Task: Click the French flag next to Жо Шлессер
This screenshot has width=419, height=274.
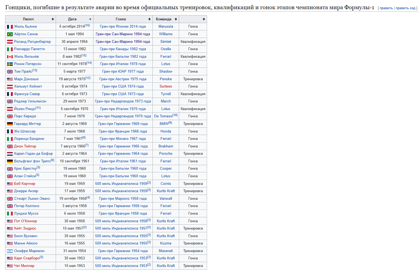Action: pos(10,131)
